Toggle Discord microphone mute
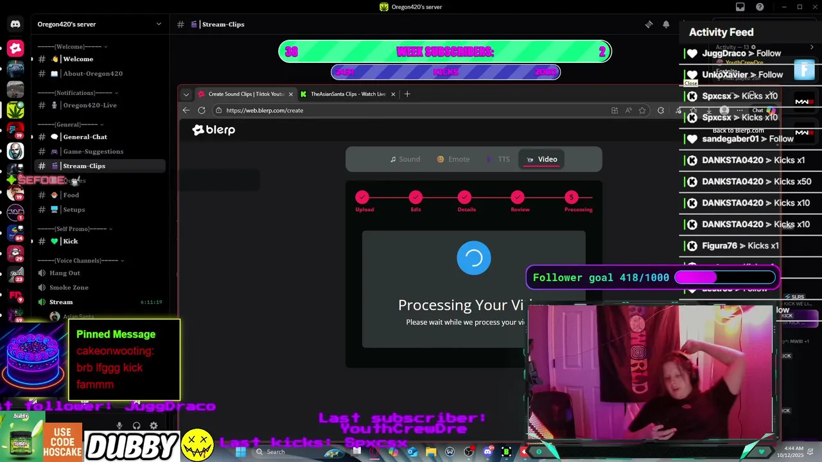Screen dimensions: 822x462 [119, 425]
